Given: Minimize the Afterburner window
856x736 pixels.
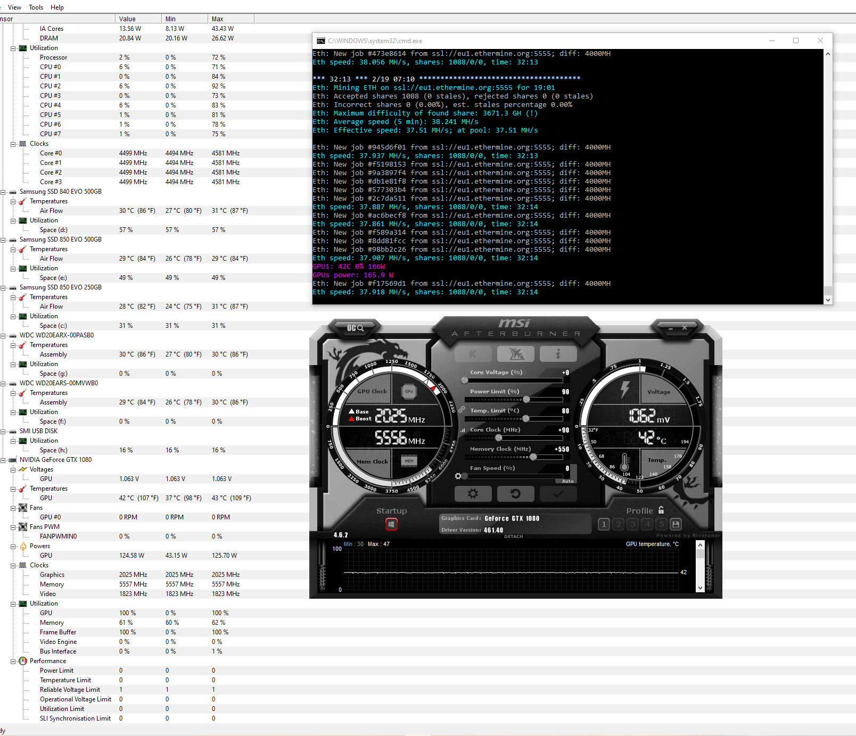Looking at the screenshot, I should [x=671, y=328].
